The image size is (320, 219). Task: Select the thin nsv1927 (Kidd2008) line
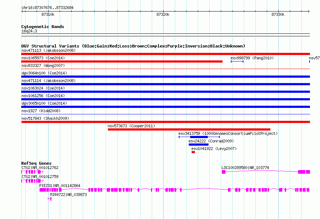[165, 114]
